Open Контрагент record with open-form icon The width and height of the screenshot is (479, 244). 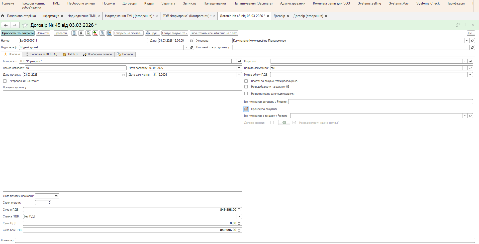(240, 61)
